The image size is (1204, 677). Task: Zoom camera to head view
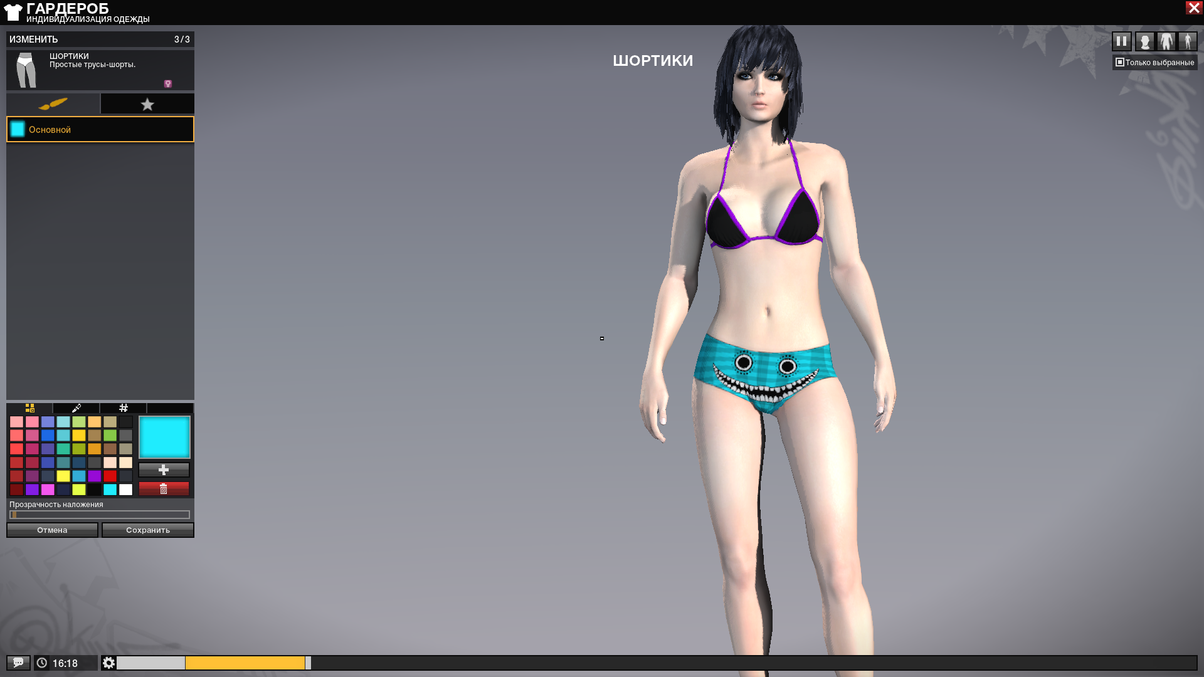(x=1144, y=41)
